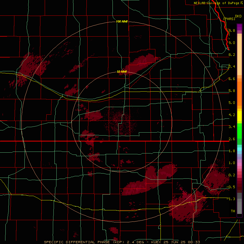
Task: Click the pink color bar segment
Action: click(x=239, y=164)
